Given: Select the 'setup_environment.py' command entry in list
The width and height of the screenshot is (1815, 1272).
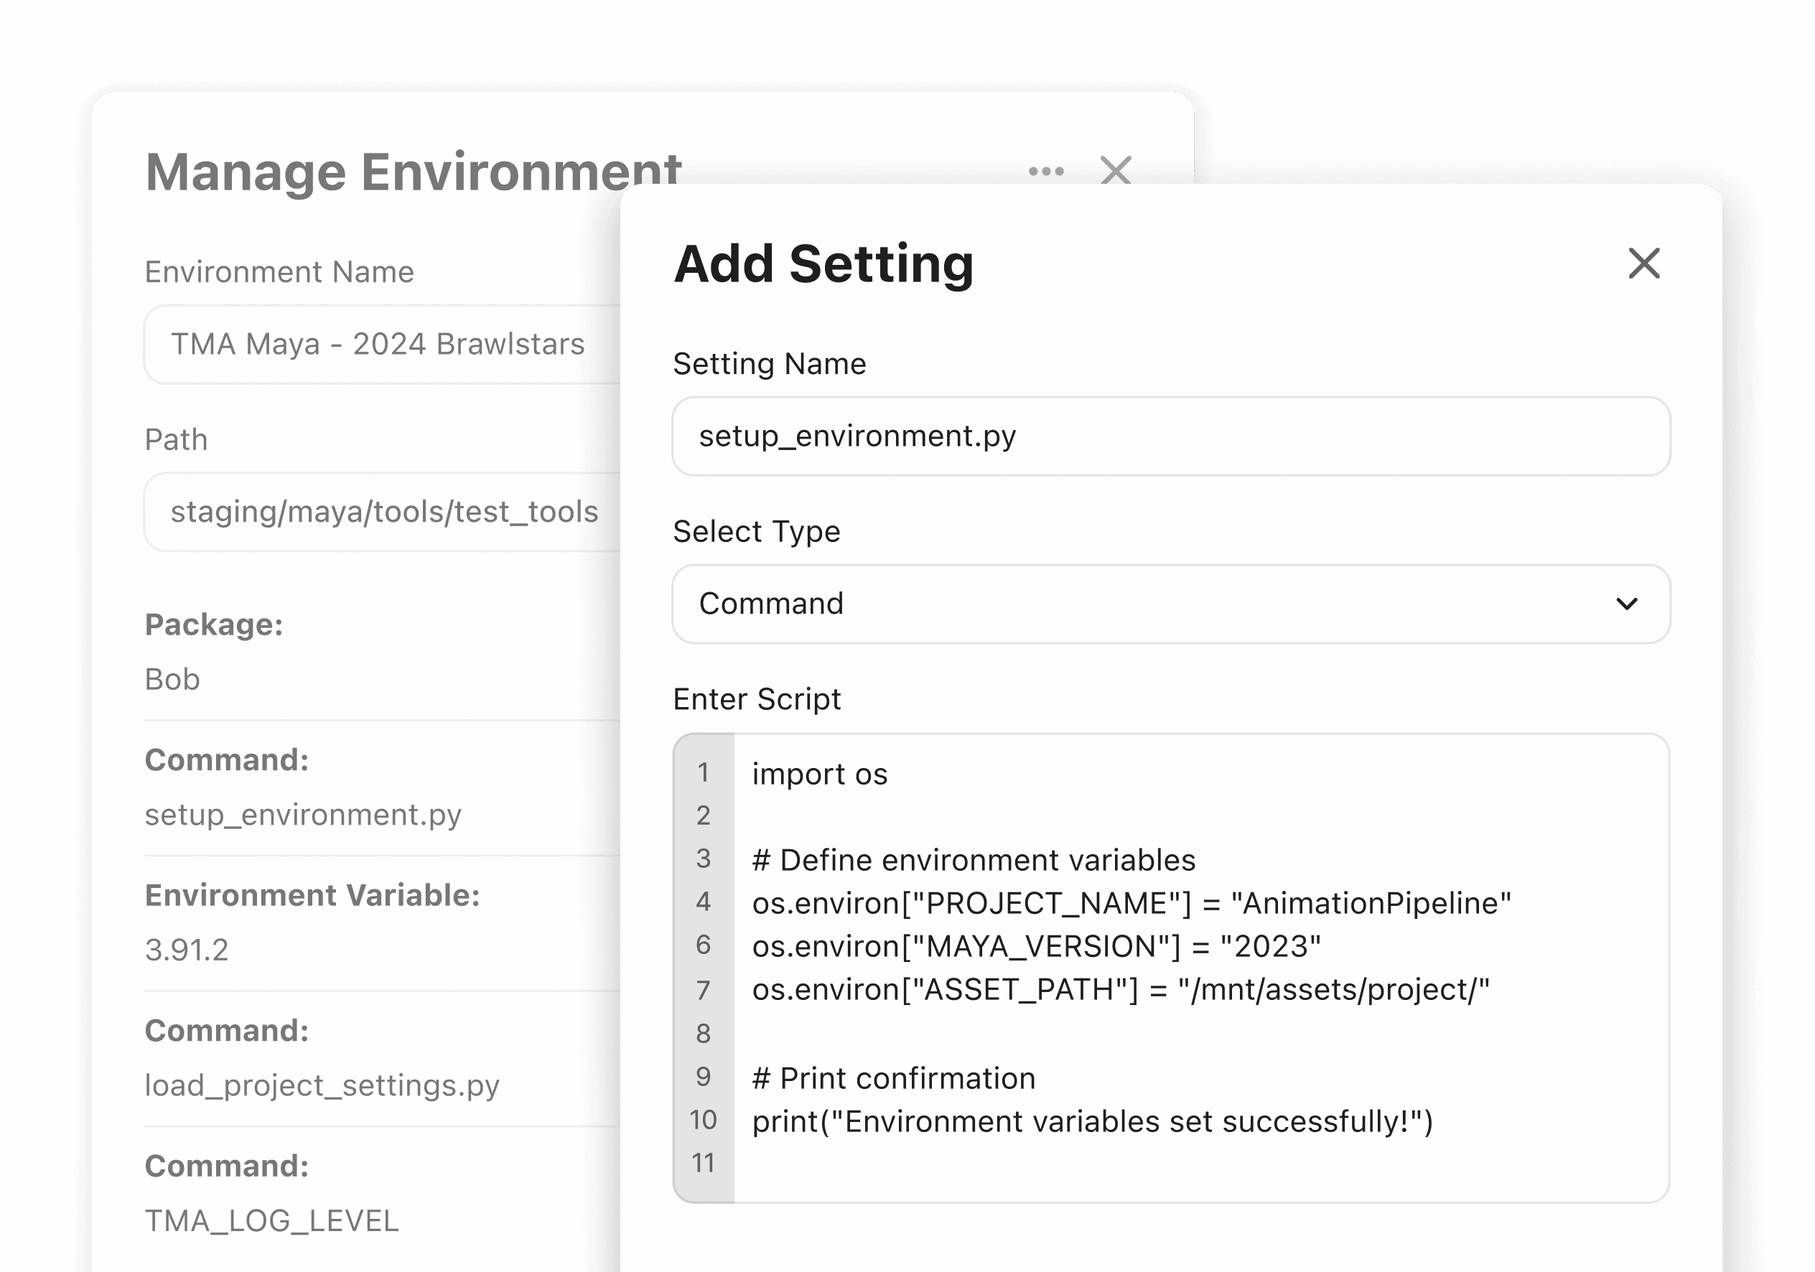Looking at the screenshot, I should 303,815.
